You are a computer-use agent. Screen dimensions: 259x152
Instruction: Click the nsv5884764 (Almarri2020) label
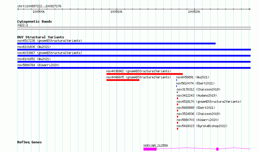38,65
